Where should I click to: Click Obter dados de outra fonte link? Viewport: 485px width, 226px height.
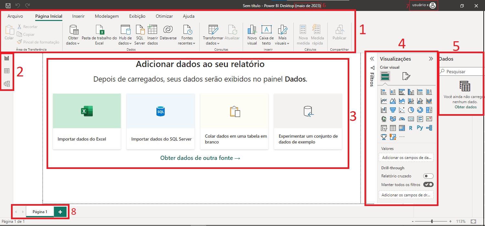pyautogui.click(x=200, y=158)
